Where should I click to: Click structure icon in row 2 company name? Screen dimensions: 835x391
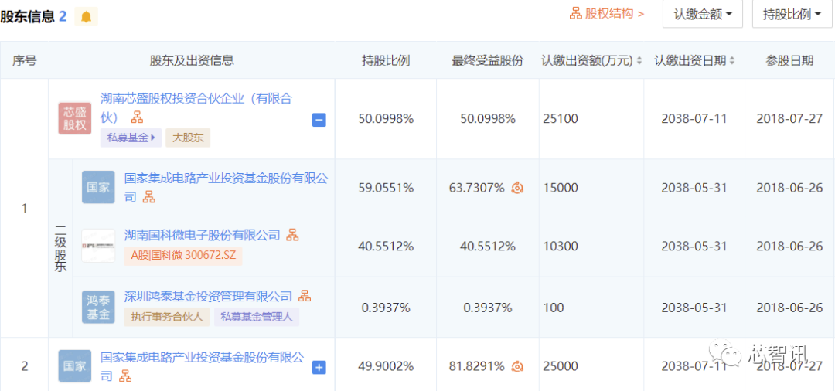(x=125, y=376)
